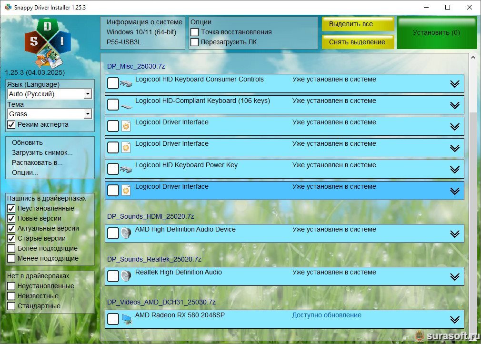
Task: Check Неизвестные filter
Action: pos(11,296)
